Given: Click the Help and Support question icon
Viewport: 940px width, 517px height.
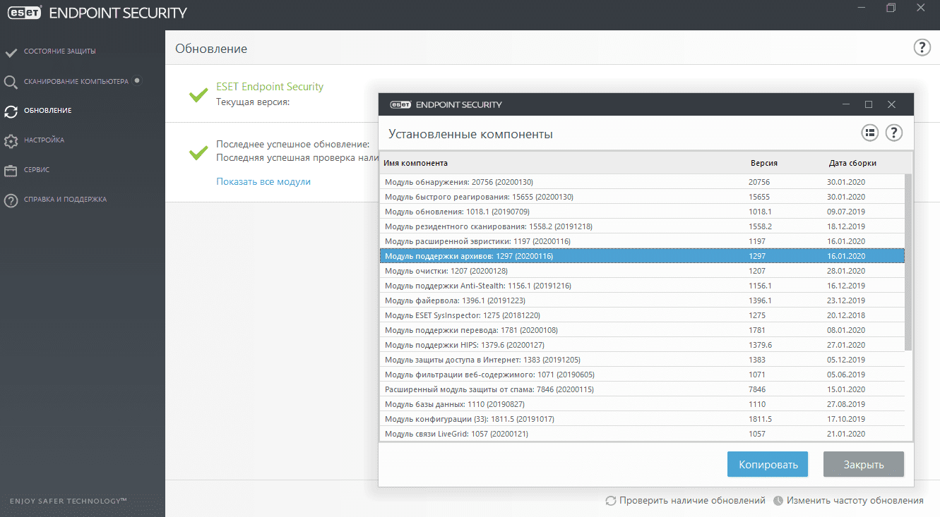Looking at the screenshot, I should tap(11, 200).
